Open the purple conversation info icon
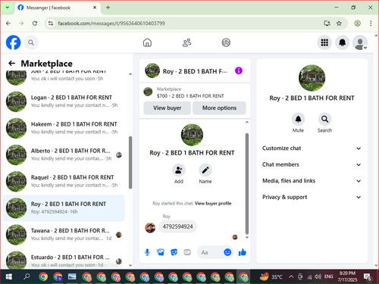The width and height of the screenshot is (379, 284). (239, 70)
